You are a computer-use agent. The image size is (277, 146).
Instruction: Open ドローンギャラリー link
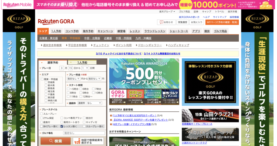pyautogui.click(x=150, y=45)
